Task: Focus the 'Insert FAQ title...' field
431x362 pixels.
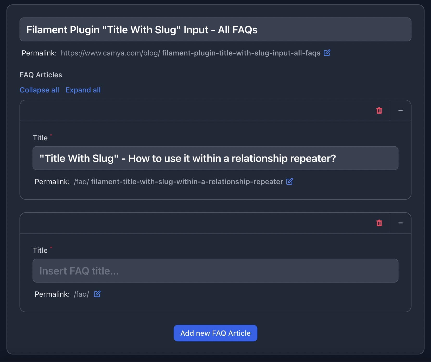Action: [215, 271]
